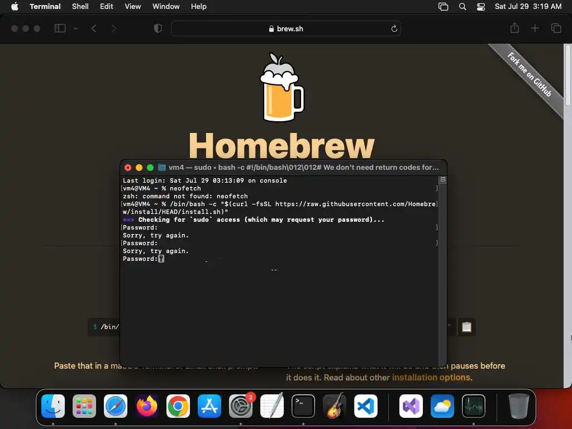Go forward in Safari
The image size is (572, 429).
(113, 28)
